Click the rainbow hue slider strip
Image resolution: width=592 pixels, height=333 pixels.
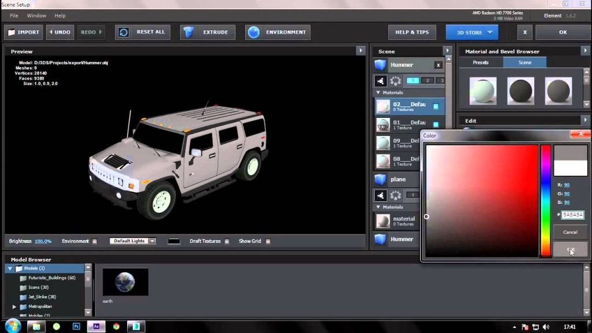[546, 201]
